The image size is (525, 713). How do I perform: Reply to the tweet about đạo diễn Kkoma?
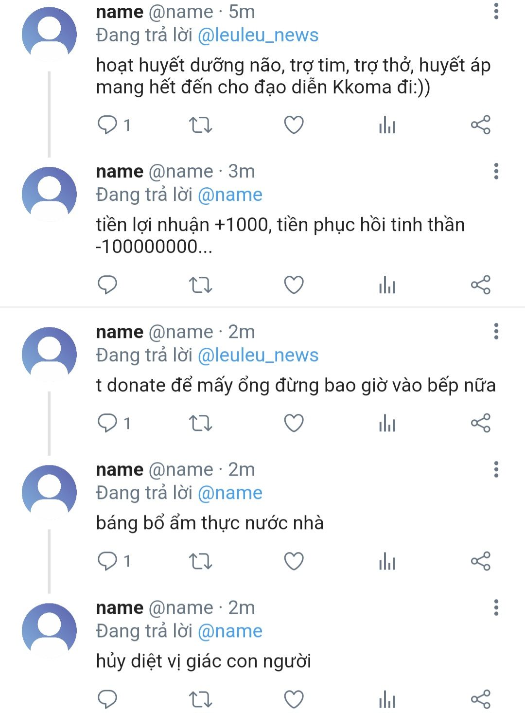click(107, 125)
